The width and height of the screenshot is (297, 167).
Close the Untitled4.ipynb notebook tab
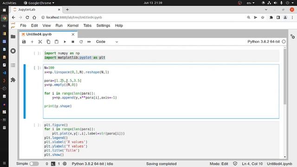coord(73,34)
